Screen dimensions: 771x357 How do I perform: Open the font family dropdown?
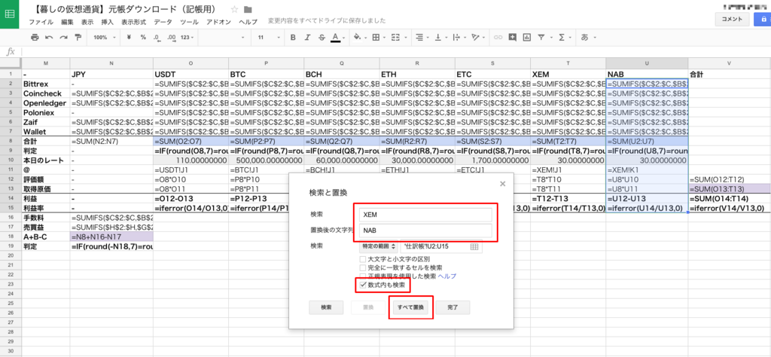(224, 38)
